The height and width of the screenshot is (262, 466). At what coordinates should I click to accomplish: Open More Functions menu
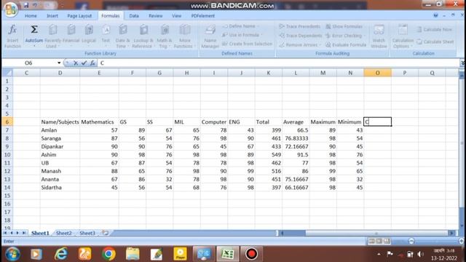pyautogui.click(x=184, y=36)
